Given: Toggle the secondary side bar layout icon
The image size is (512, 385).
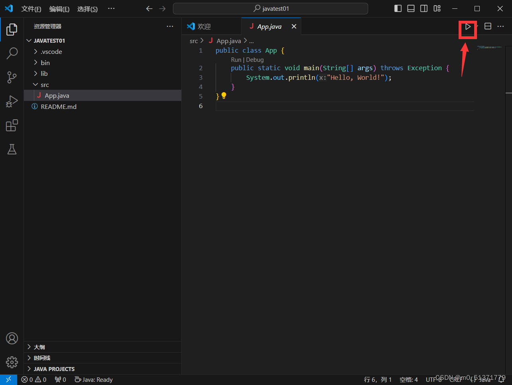Looking at the screenshot, I should click(424, 8).
